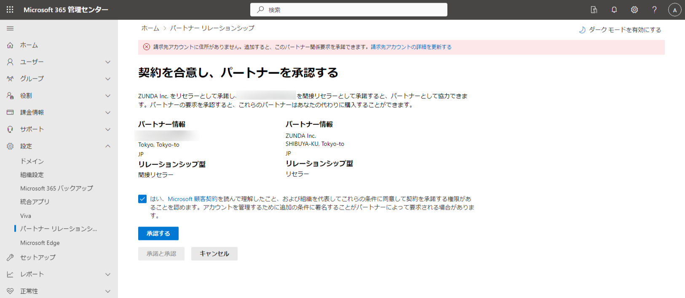The width and height of the screenshot is (685, 298).
Task: Collapse the 設定 menu chevron
Action: [108, 146]
